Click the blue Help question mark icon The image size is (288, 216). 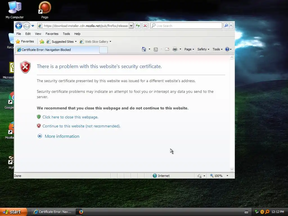(227, 49)
